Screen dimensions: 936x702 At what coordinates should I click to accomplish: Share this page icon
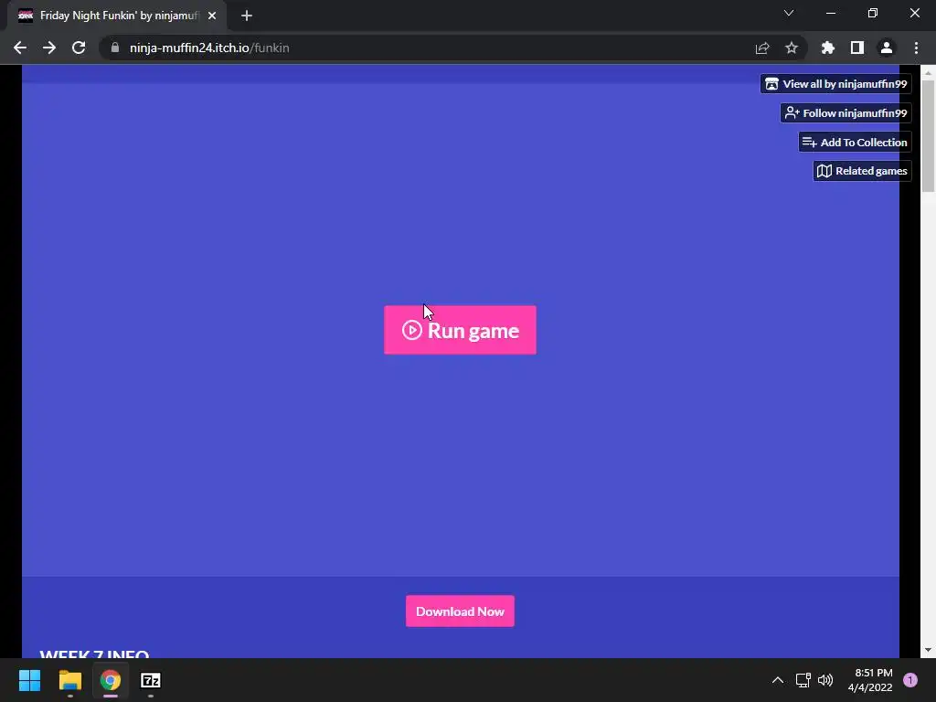point(762,48)
